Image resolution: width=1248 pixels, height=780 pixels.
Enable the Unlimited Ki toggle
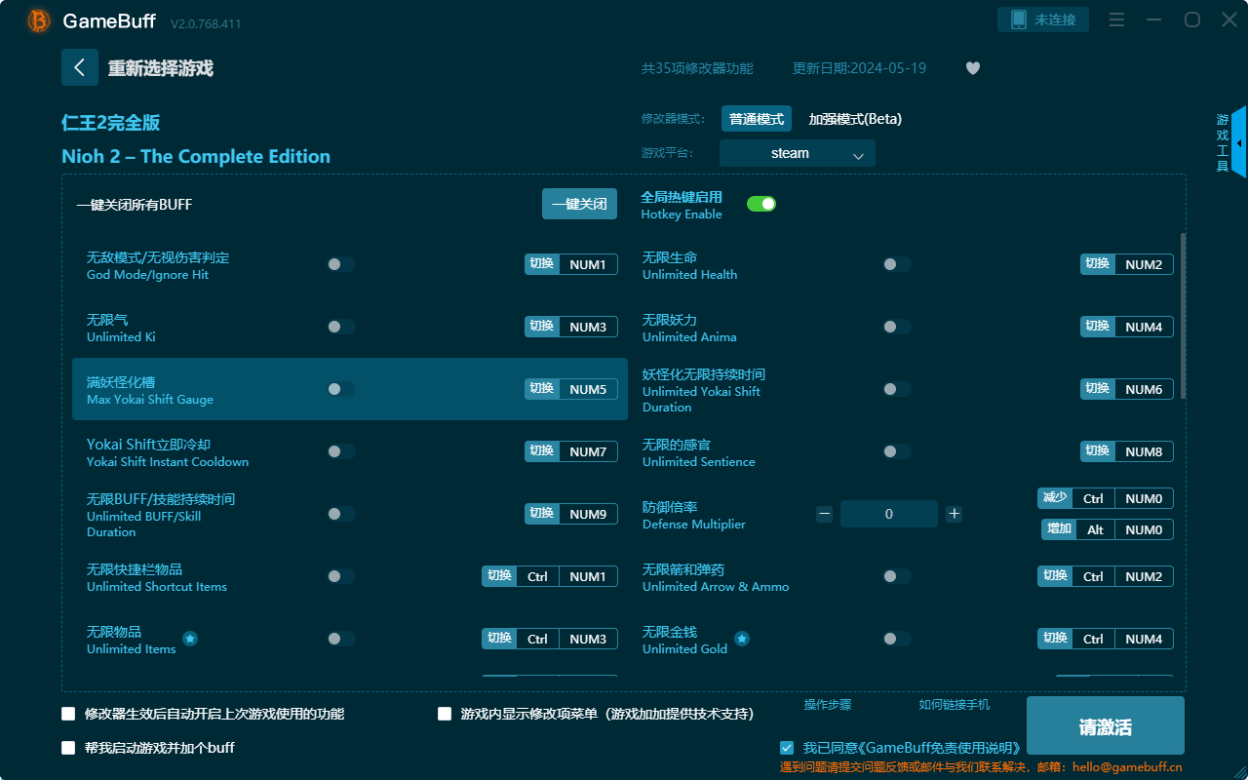(x=341, y=327)
